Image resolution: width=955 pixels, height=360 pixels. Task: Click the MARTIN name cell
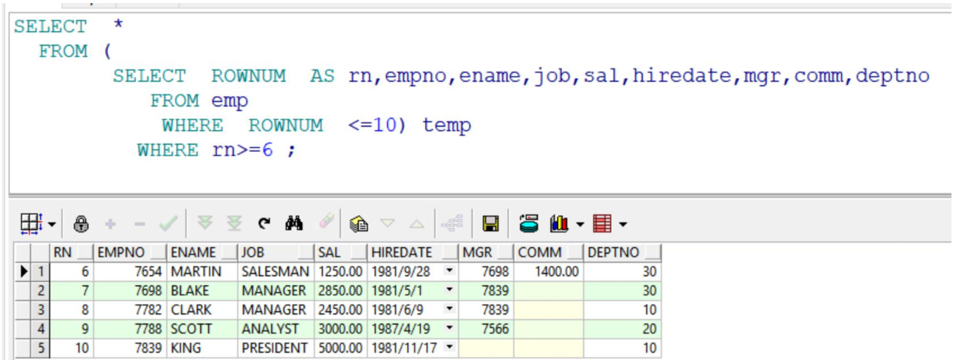(x=202, y=272)
